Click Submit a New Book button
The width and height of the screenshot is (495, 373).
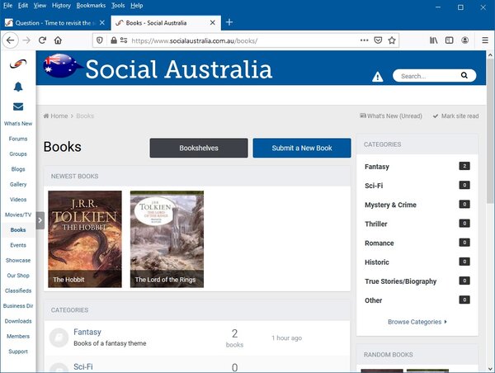(x=302, y=148)
